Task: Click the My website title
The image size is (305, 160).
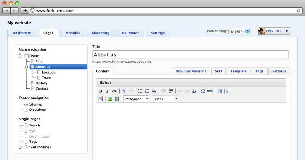Action: click(19, 22)
